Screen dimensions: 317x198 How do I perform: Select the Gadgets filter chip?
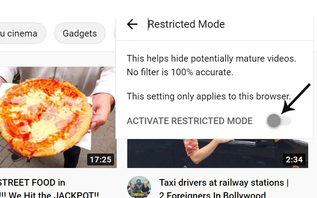(80, 33)
